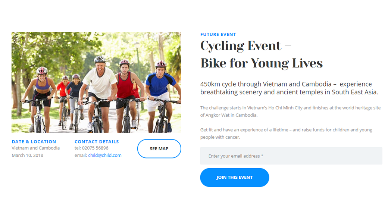
Task: Open the child@child.com email link
Action: [104, 155]
